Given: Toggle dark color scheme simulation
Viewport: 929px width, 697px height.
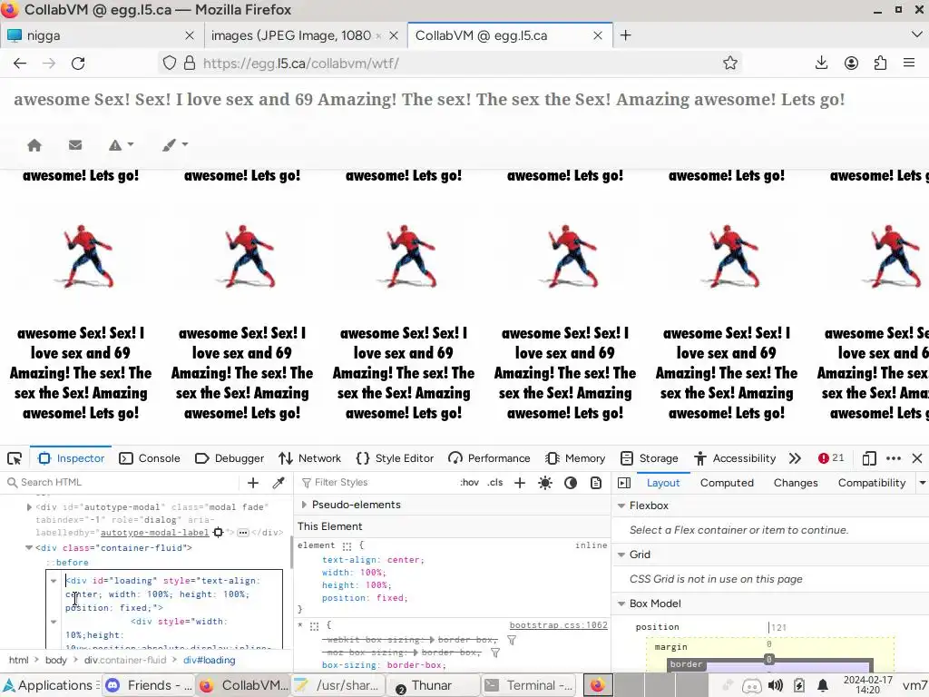Looking at the screenshot, I should coord(571,483).
